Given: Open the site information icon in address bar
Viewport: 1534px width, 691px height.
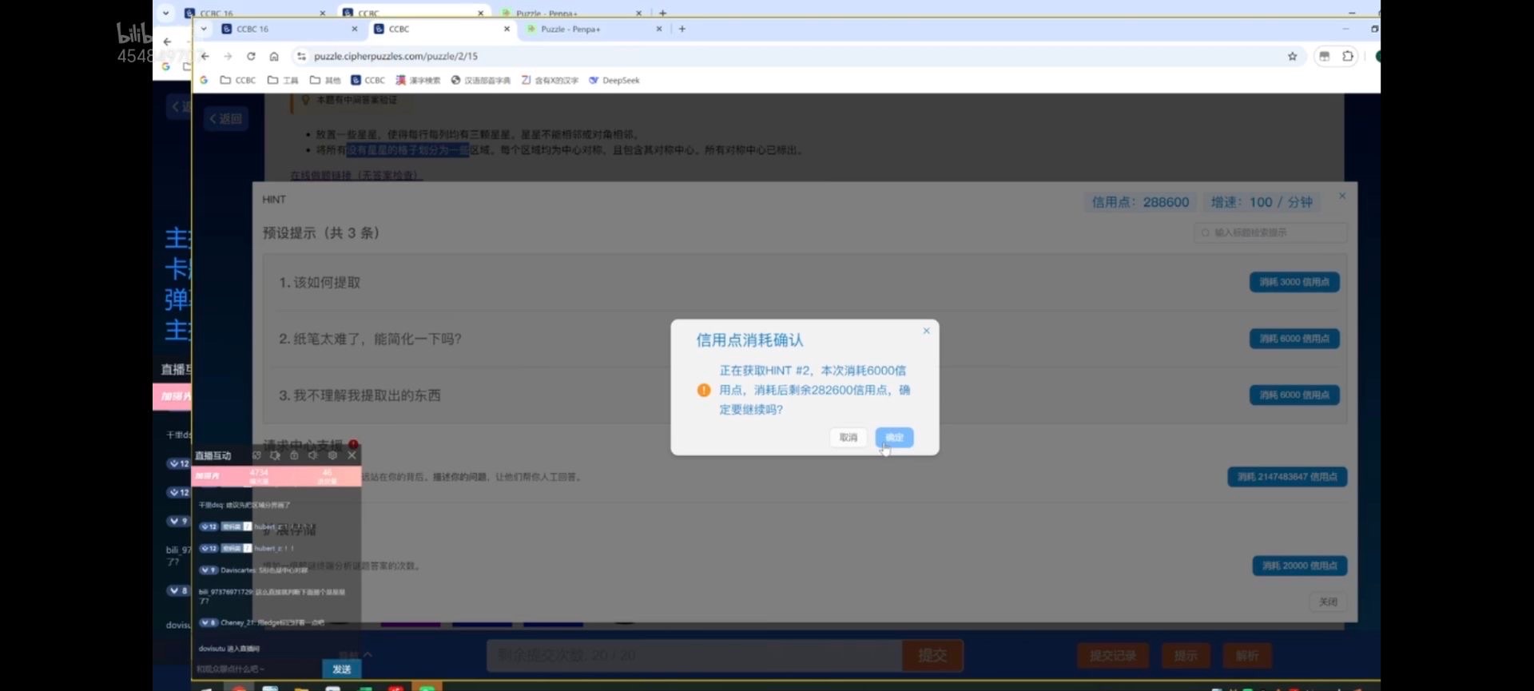Looking at the screenshot, I should point(301,56).
